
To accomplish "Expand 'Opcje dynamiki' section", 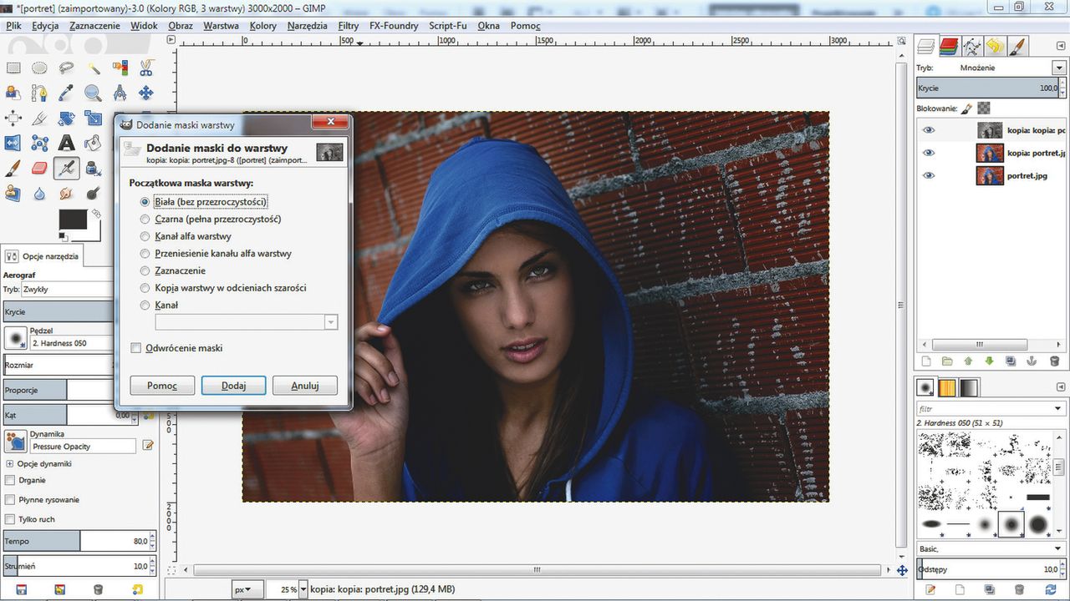I will (x=10, y=463).
